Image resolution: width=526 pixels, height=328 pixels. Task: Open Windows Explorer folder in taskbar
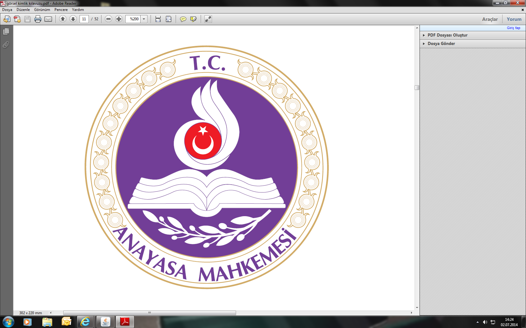(x=47, y=322)
